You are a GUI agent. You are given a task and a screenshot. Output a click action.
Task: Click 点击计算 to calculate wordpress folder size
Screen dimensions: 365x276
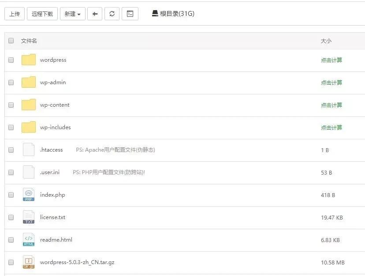pos(331,60)
